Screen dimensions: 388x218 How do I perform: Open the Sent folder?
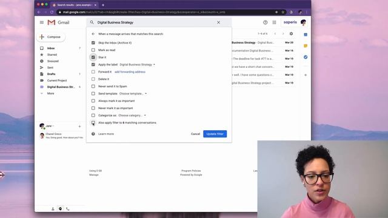click(50, 67)
